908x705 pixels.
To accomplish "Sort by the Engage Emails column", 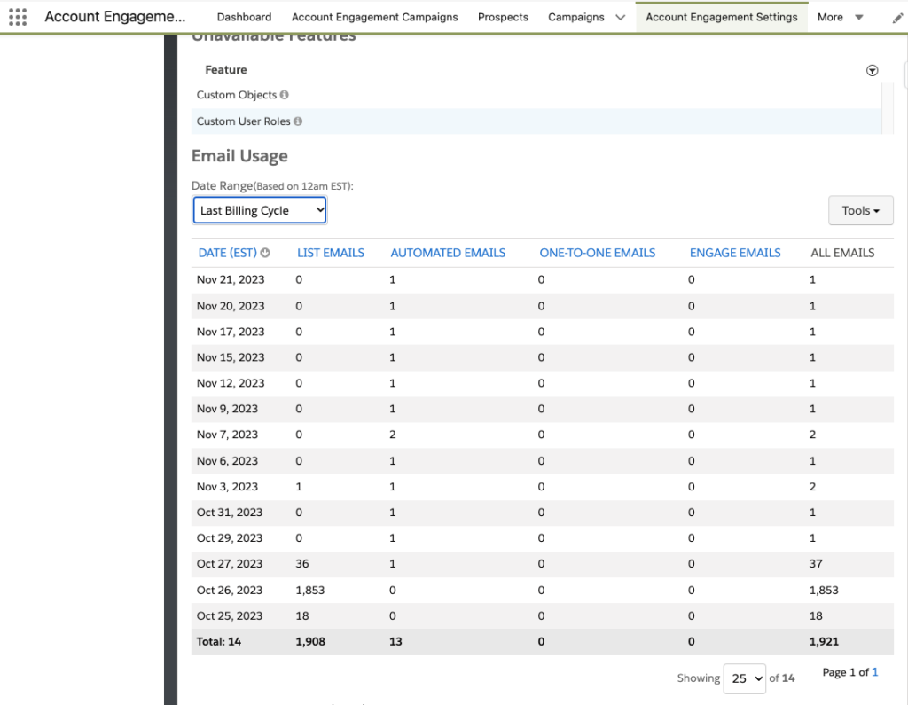I will (735, 253).
